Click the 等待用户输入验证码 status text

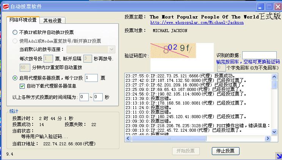click(44, 137)
